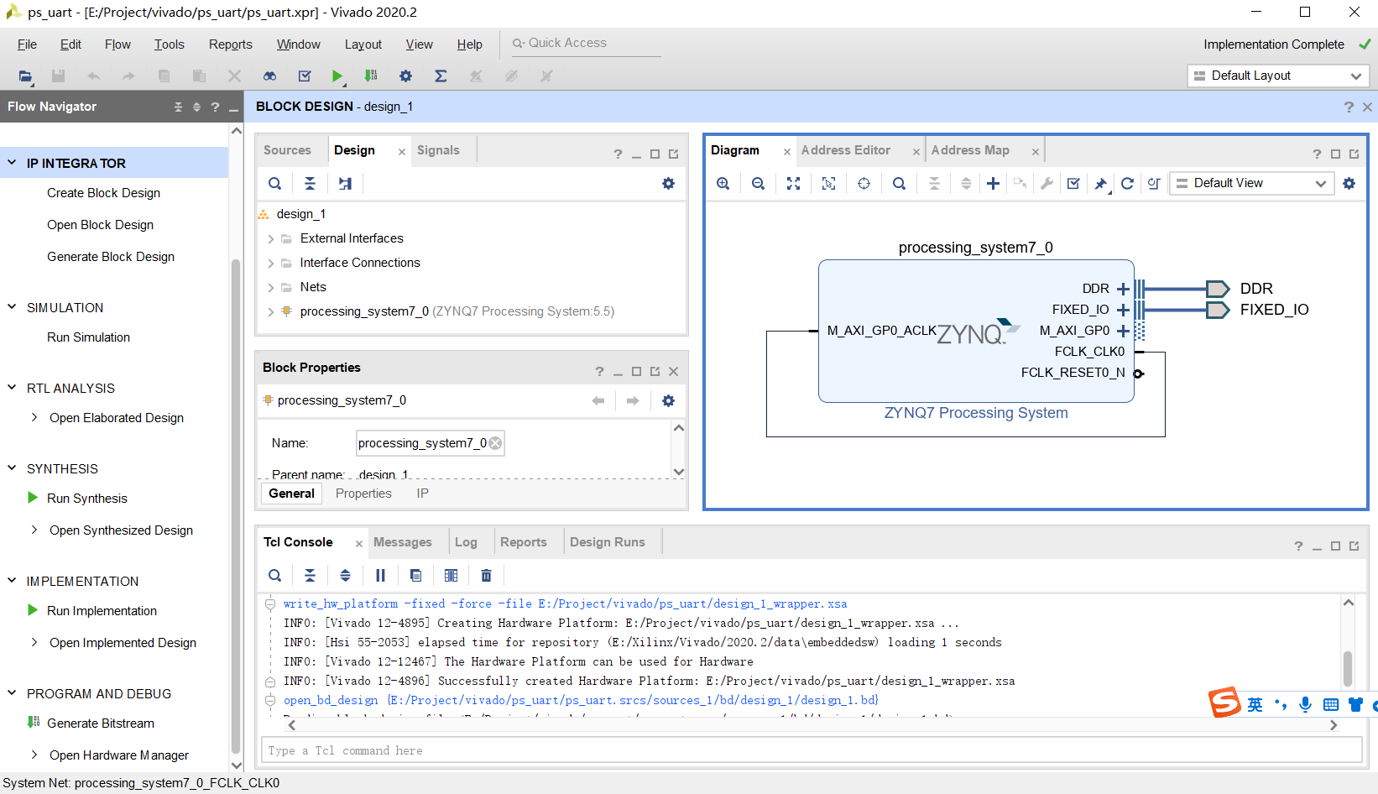Screen dimensions: 1378x794
Task: Open the Default View dropdown
Action: (1250, 183)
